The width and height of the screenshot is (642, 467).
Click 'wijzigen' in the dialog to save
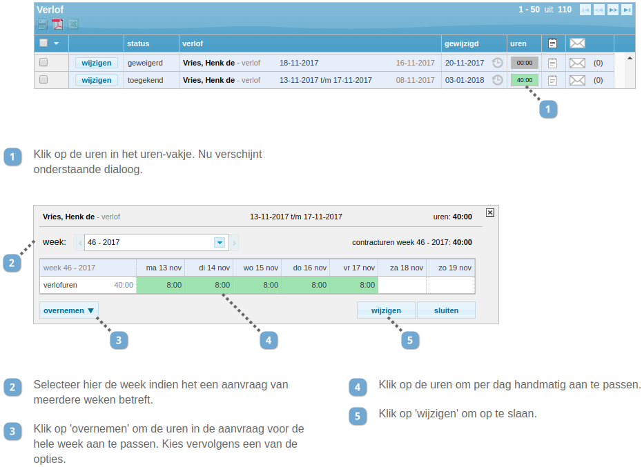386,310
